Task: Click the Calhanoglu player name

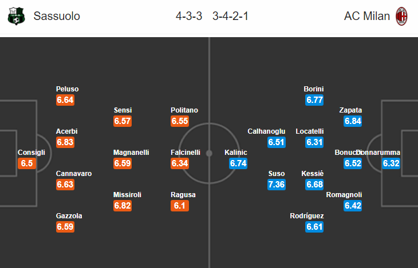Action: (266, 131)
